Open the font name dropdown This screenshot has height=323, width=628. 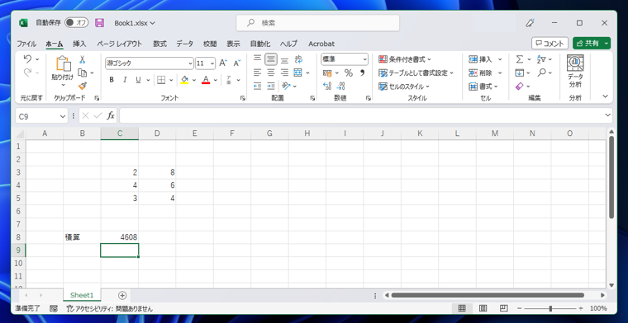(x=190, y=63)
